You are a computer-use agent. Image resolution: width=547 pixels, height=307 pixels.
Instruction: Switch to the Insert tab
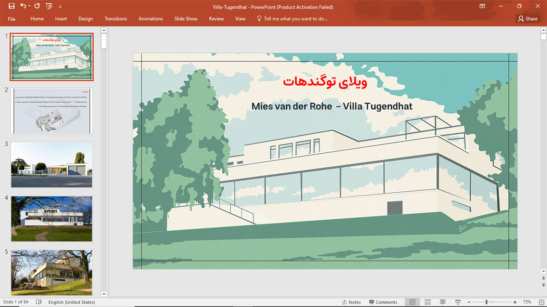click(60, 19)
